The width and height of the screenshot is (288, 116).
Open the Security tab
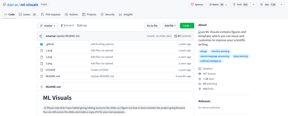[108, 14]
